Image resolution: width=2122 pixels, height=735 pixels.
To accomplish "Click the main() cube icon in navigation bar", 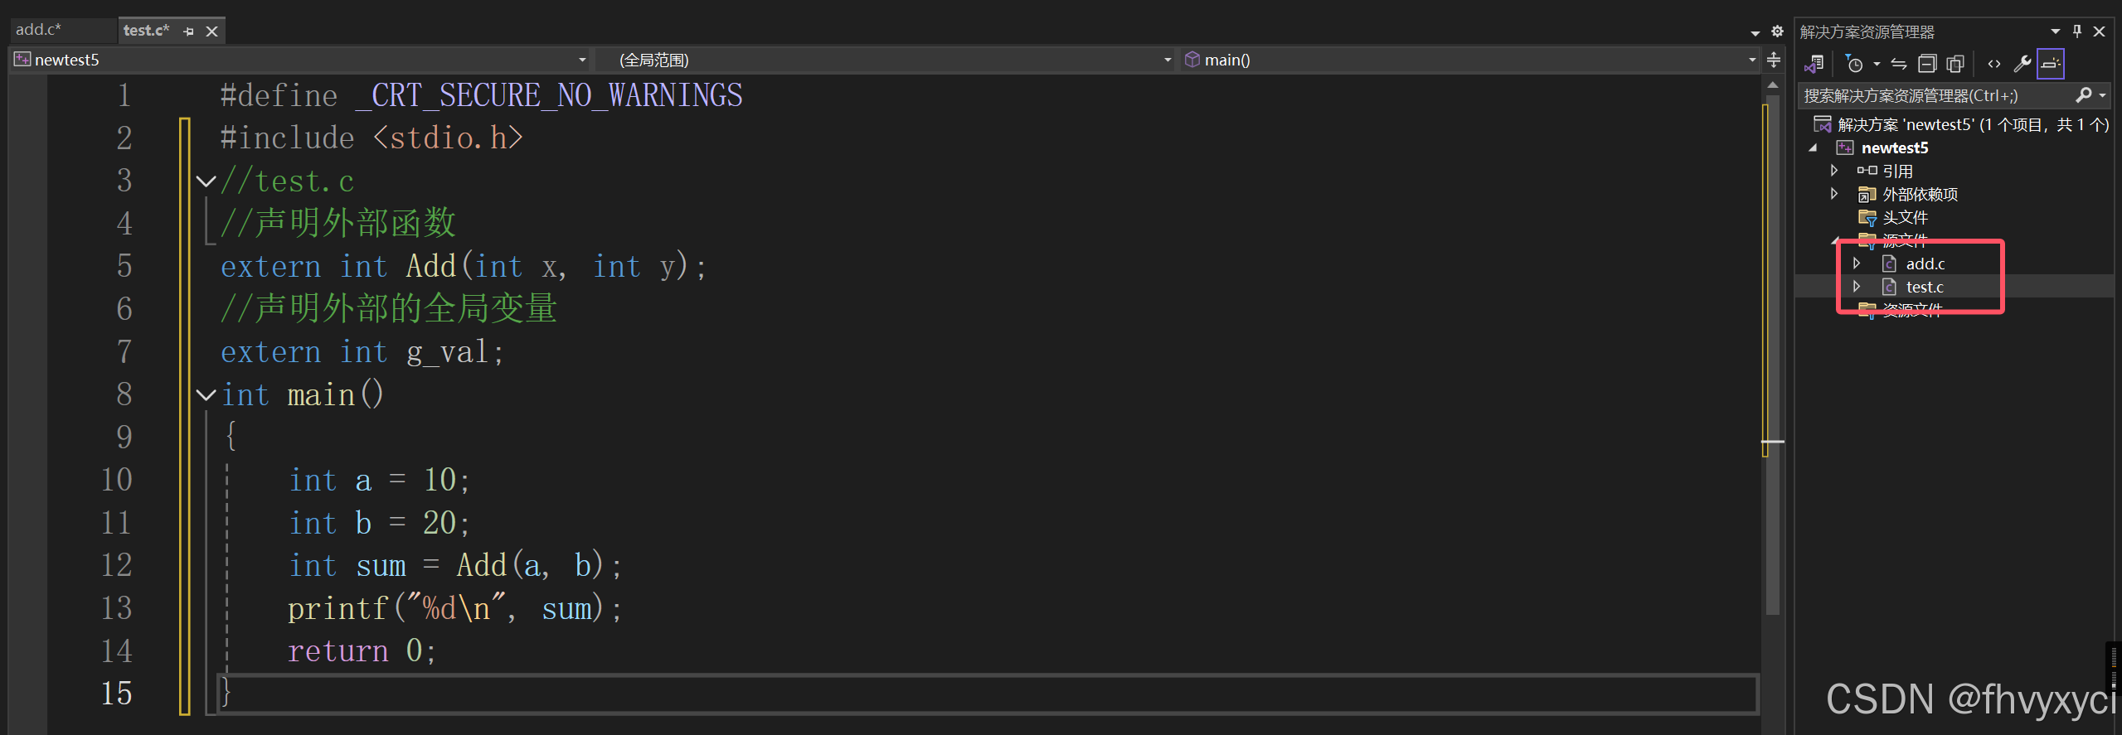I will pos(1192,59).
